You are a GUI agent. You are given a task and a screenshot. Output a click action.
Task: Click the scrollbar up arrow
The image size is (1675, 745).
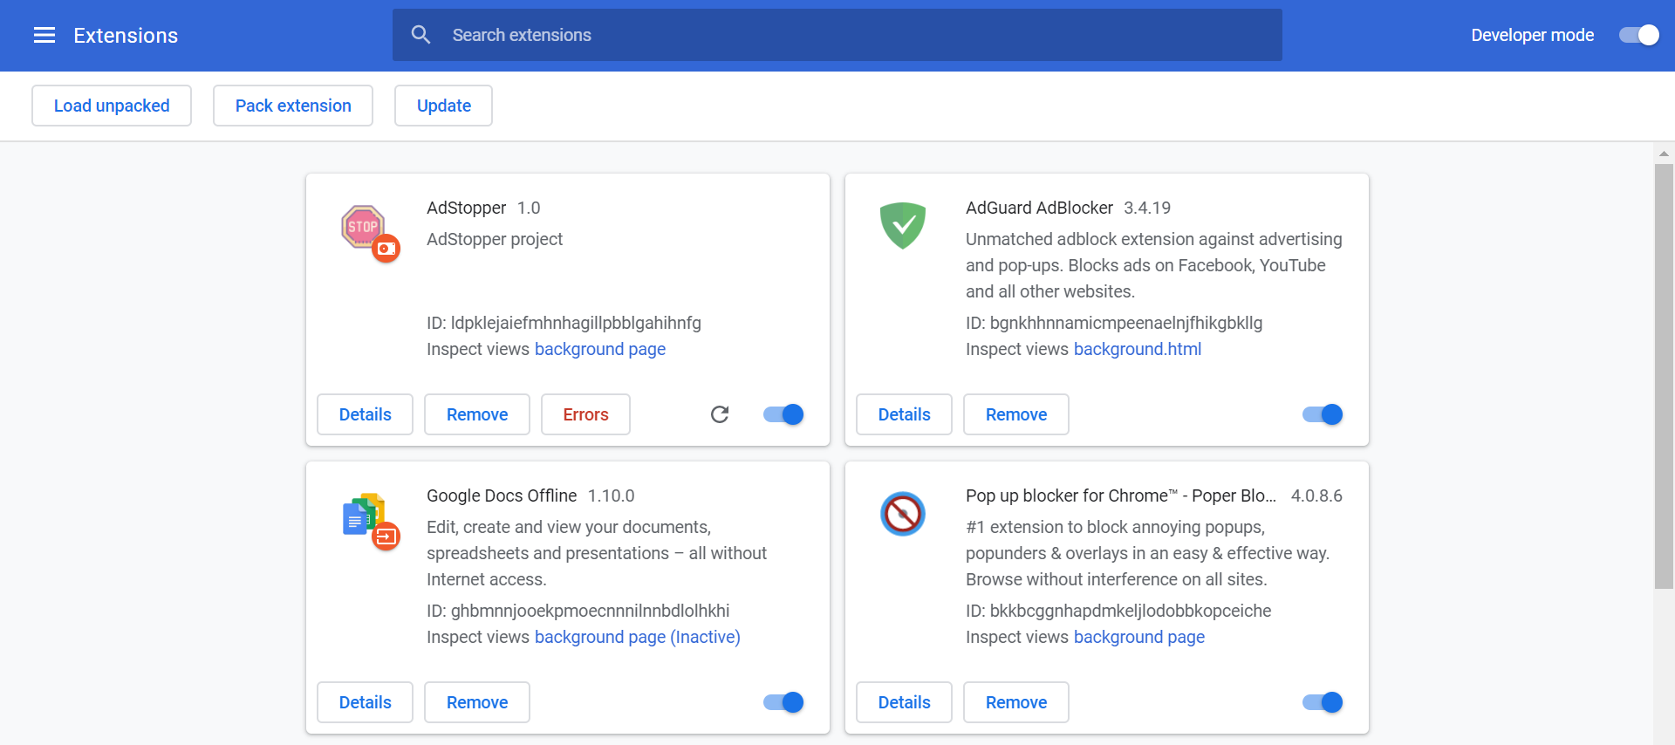click(x=1664, y=154)
